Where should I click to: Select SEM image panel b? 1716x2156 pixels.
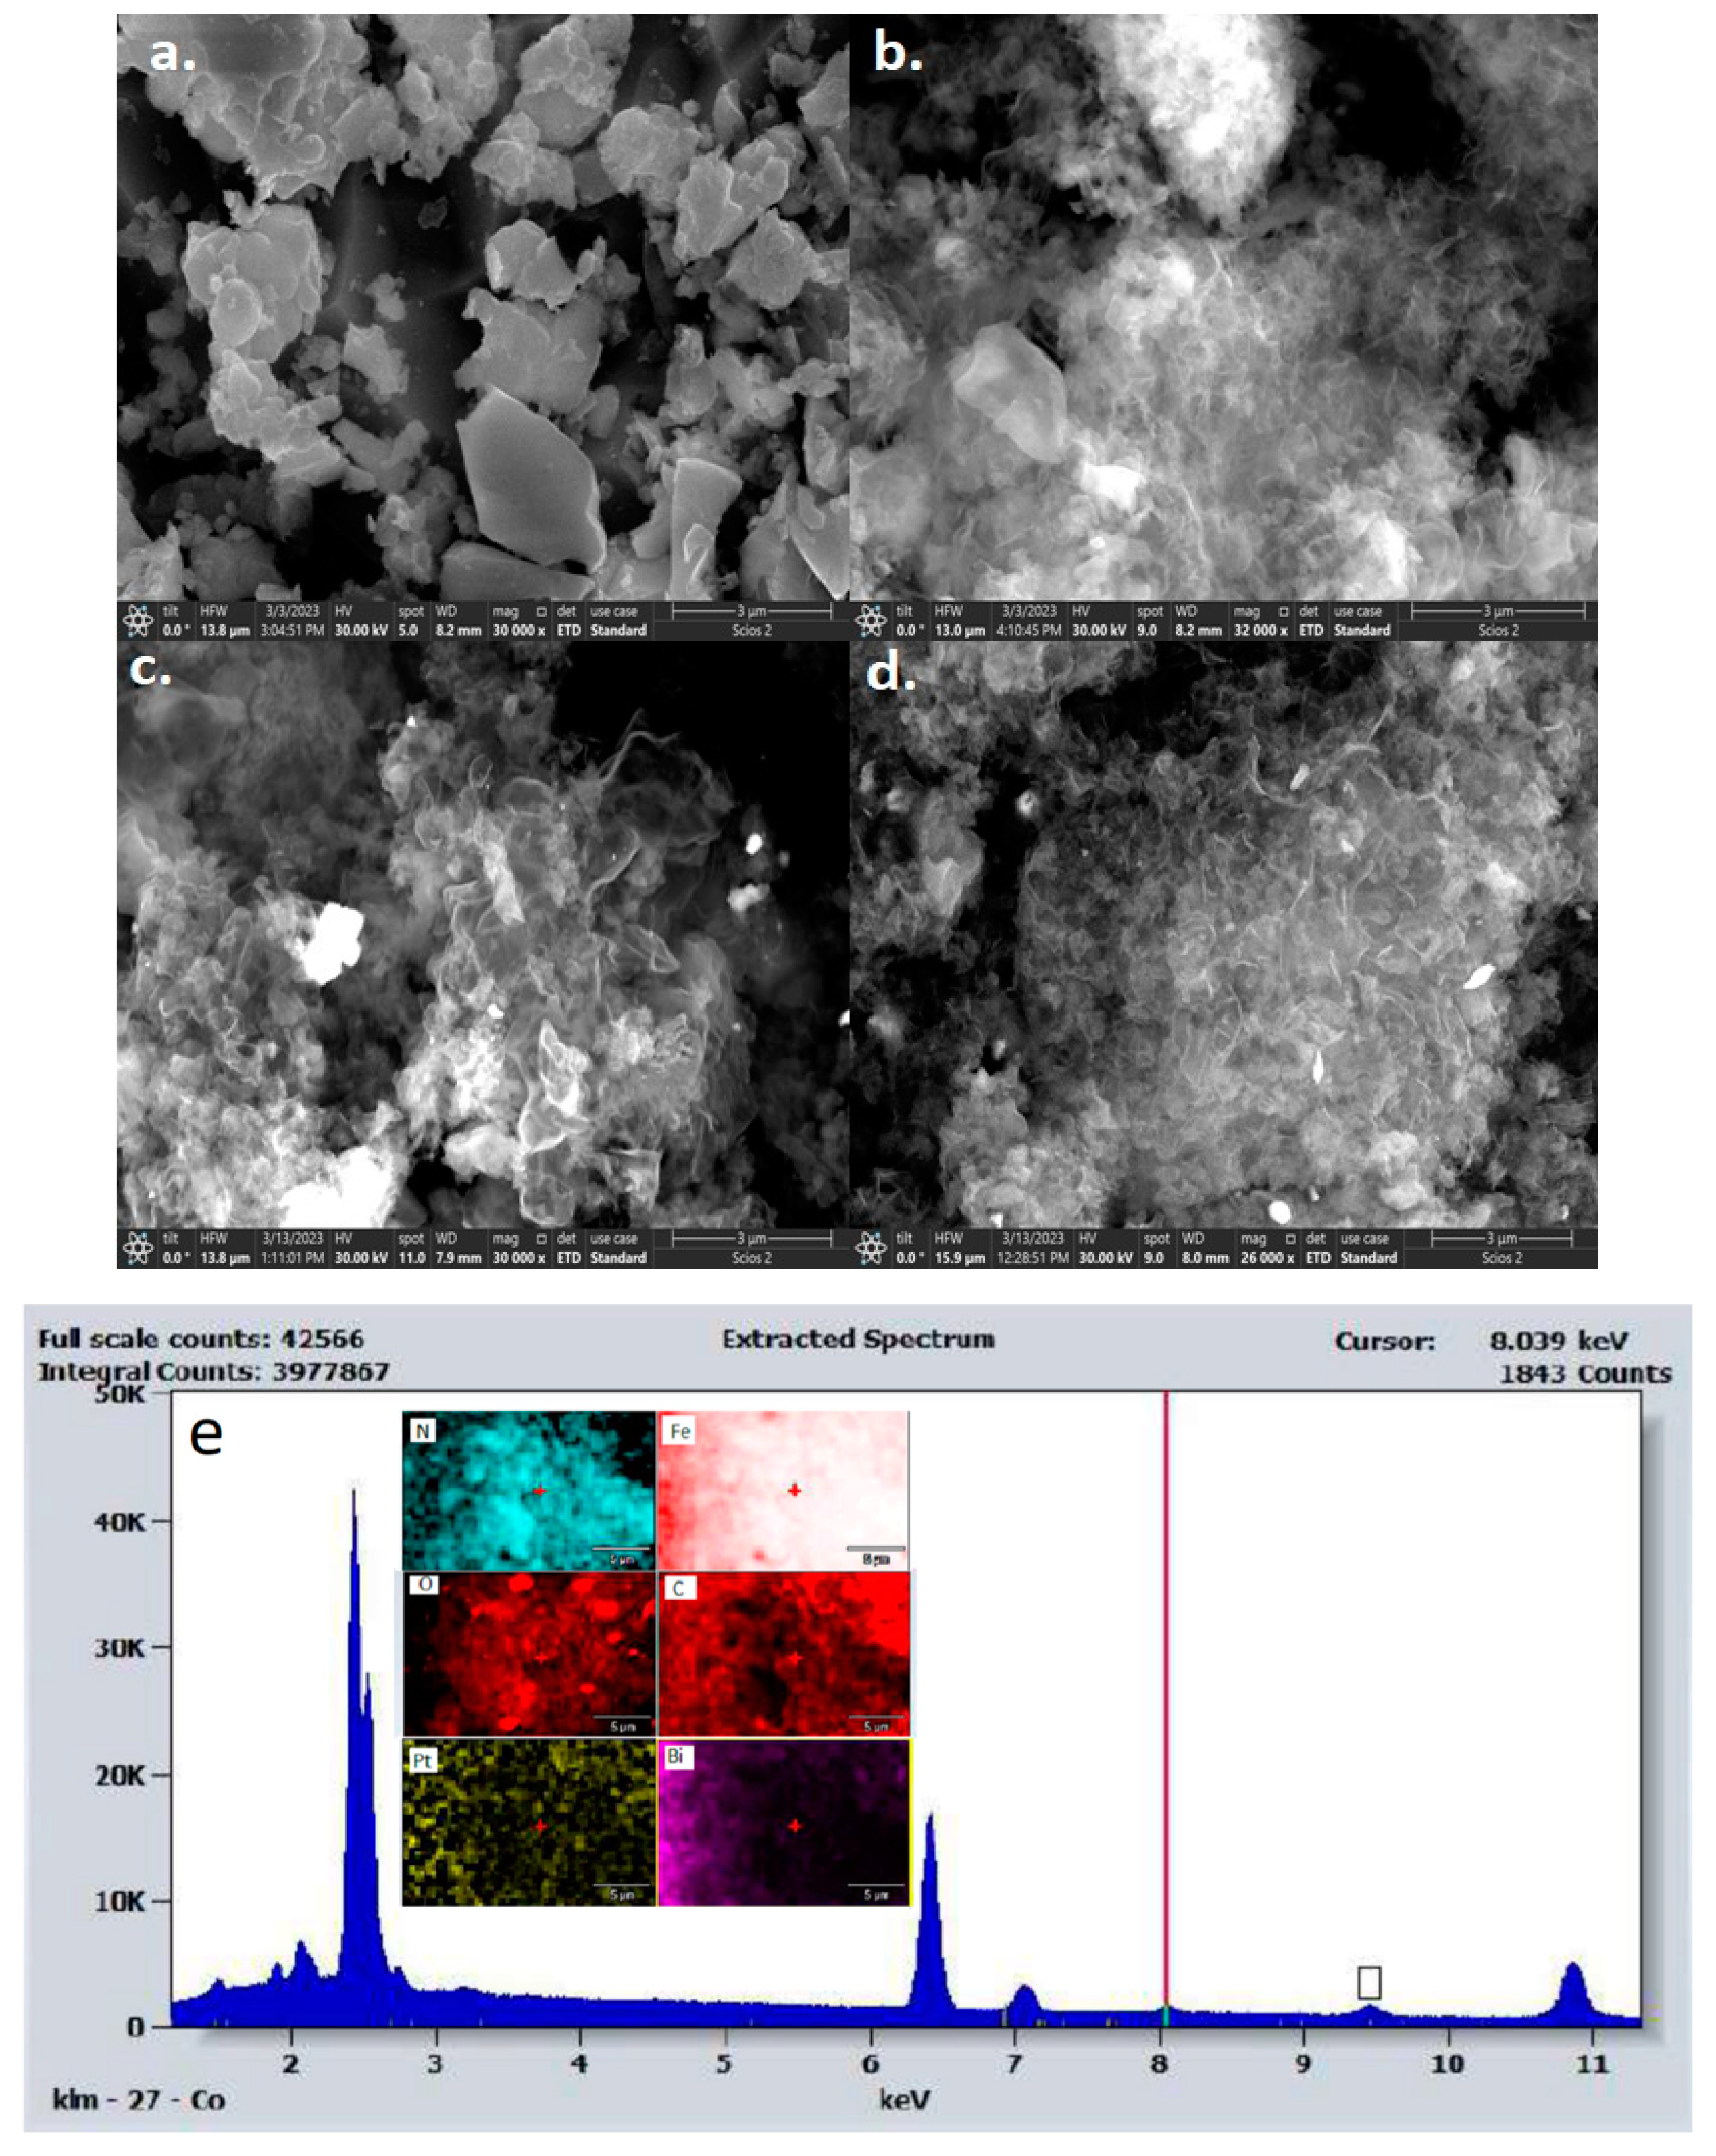click(x=1223, y=307)
